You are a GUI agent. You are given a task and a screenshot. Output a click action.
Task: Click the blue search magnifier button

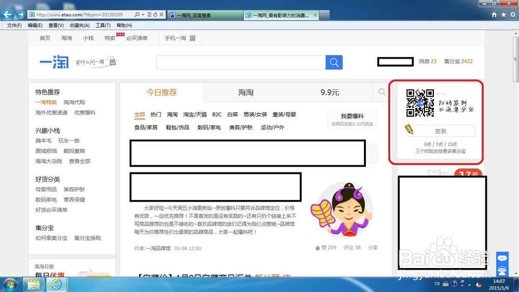(x=334, y=62)
